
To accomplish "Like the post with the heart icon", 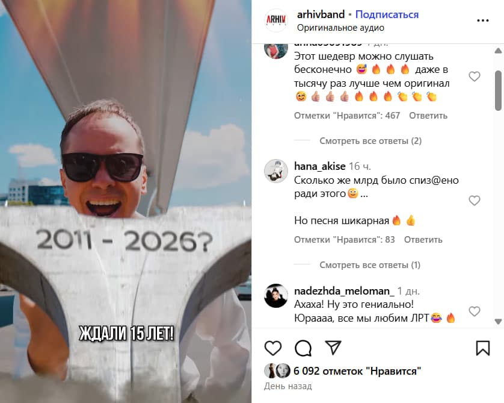I will (x=273, y=348).
